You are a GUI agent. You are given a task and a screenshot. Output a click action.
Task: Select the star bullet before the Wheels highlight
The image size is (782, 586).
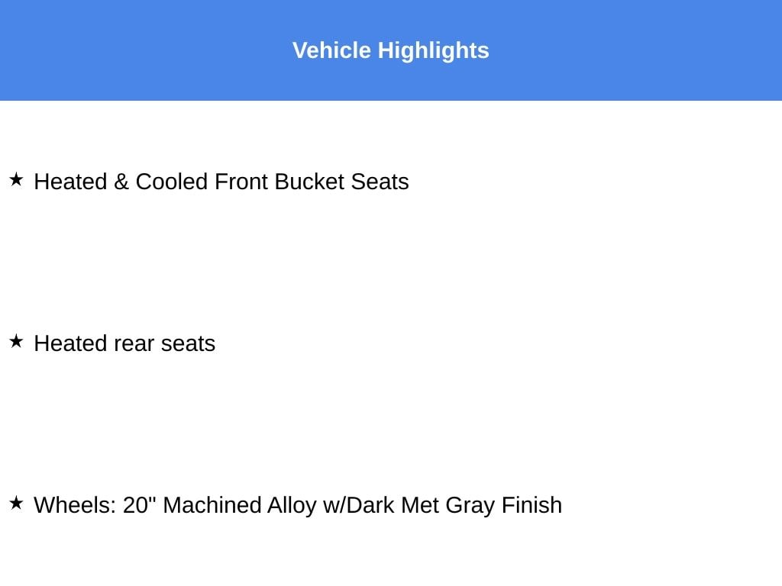click(16, 504)
